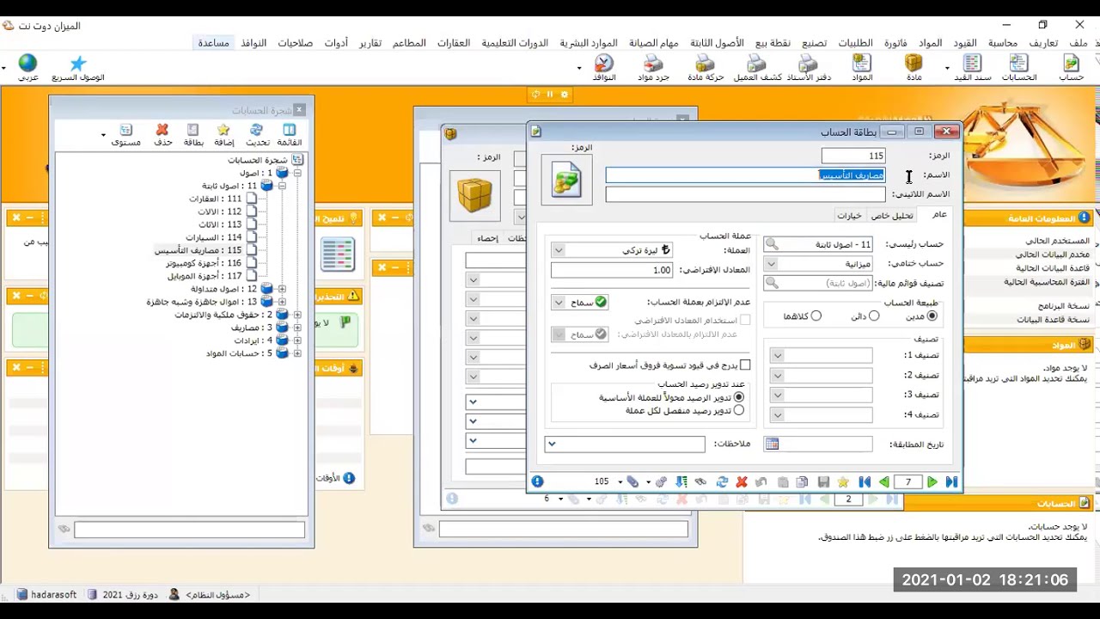The image size is (1100, 619).
Task: Click تحديث refresh in accounts tree window
Action: 257,135
